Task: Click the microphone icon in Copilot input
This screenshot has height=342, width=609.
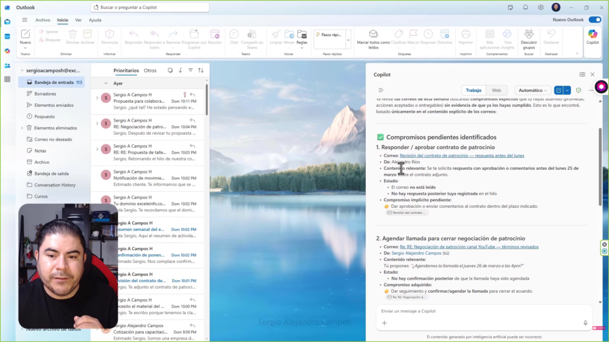Action: (585, 322)
